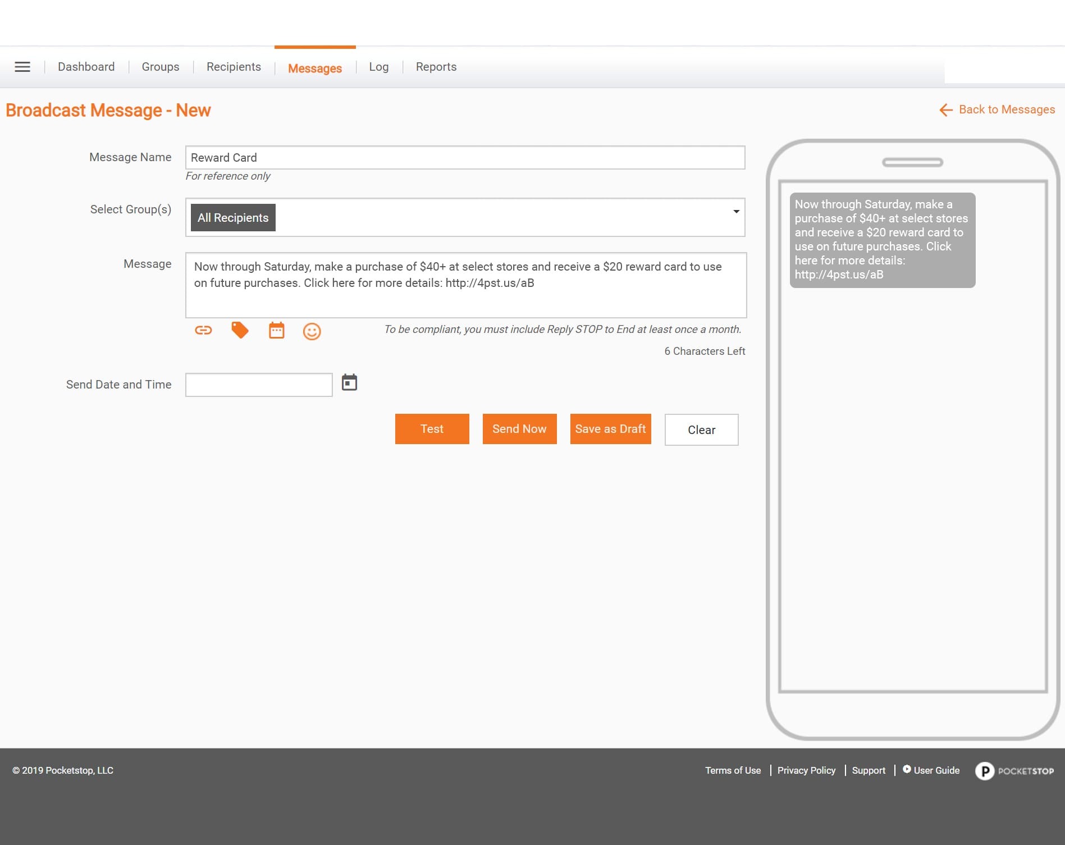This screenshot has height=845, width=1065.
Task: Clear the broadcast message form
Action: click(x=701, y=430)
